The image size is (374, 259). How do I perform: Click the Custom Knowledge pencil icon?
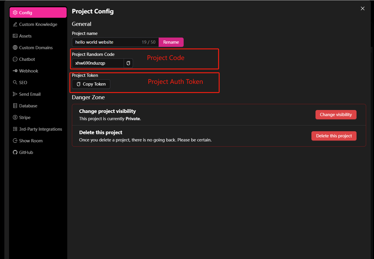point(15,24)
